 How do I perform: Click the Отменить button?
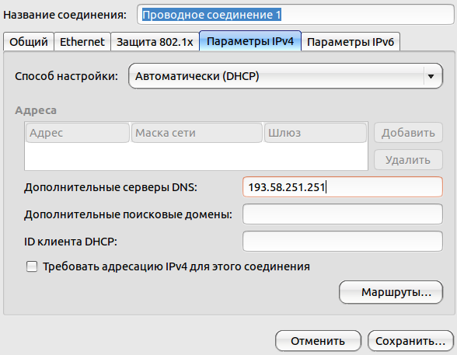(x=318, y=341)
